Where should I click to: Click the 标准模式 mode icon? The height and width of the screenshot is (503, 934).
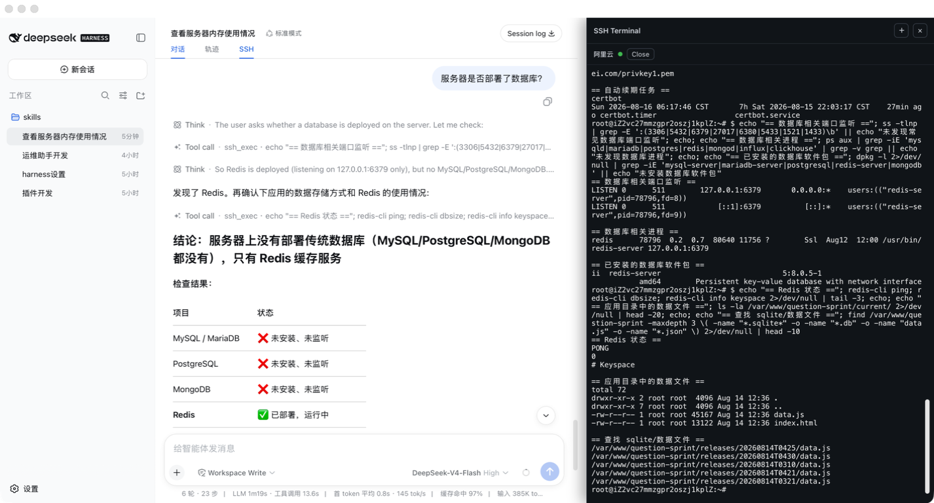click(x=269, y=33)
